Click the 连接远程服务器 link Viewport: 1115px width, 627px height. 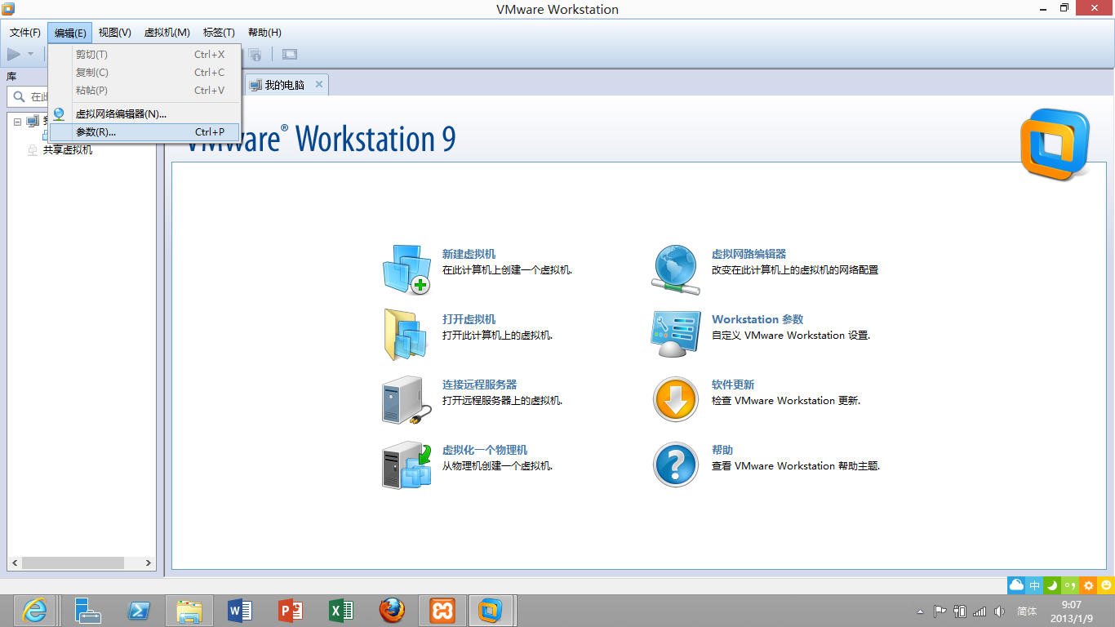(480, 385)
